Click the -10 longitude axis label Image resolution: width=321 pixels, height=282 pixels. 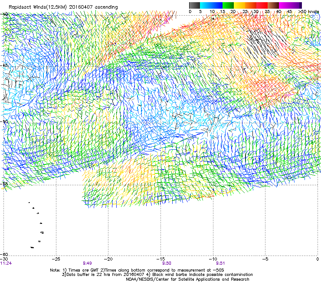pos(213,259)
